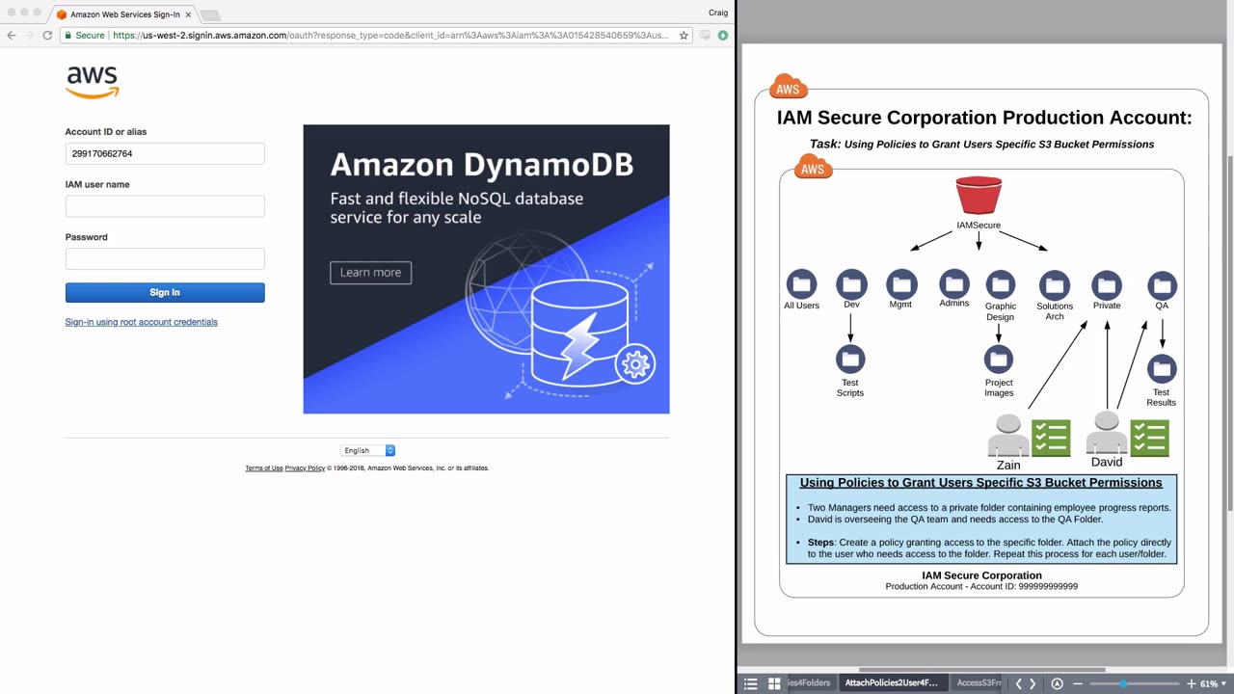Click the Project Images folder icon
Viewport: 1234px width, 694px height.
coord(999,360)
